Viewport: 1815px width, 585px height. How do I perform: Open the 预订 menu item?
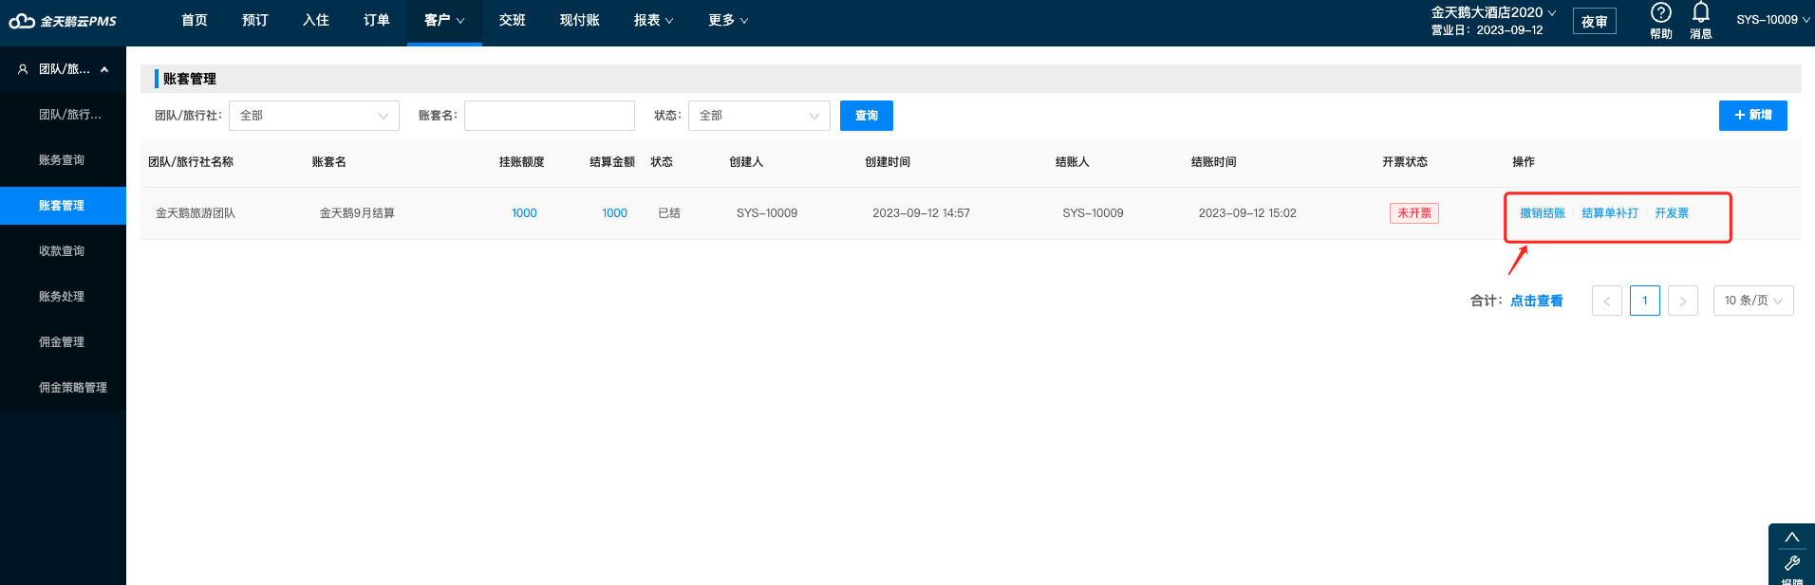click(x=255, y=21)
